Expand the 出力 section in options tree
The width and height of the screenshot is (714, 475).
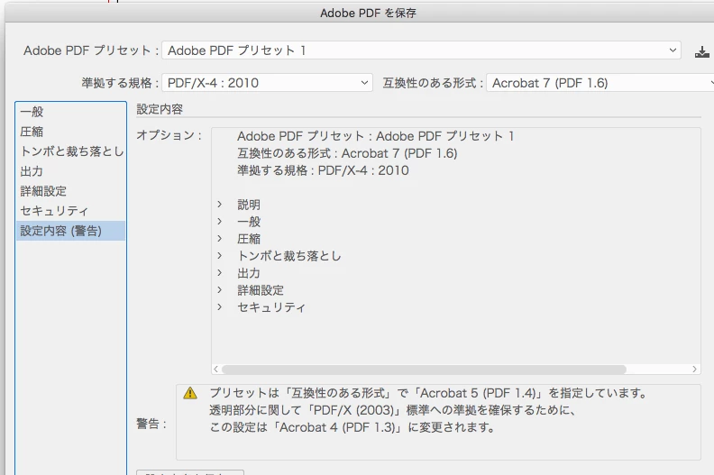219,273
